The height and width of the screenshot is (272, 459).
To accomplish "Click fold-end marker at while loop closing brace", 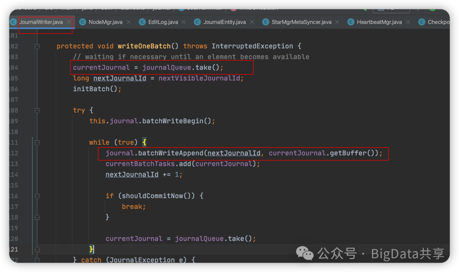I will tap(37, 250).
